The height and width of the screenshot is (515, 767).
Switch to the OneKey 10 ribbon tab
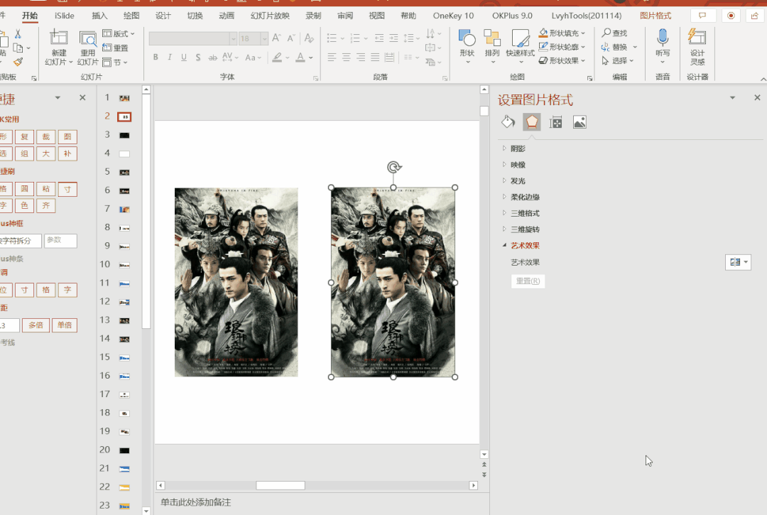tap(453, 16)
